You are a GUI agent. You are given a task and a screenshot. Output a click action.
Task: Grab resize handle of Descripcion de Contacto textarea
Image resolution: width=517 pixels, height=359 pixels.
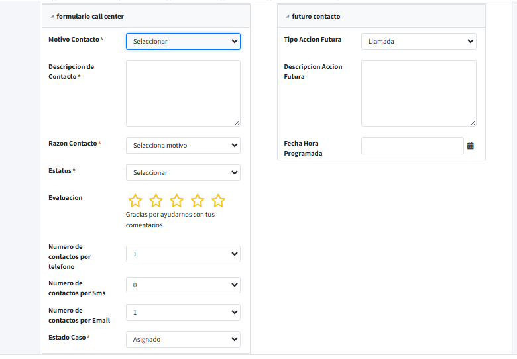[x=237, y=123]
